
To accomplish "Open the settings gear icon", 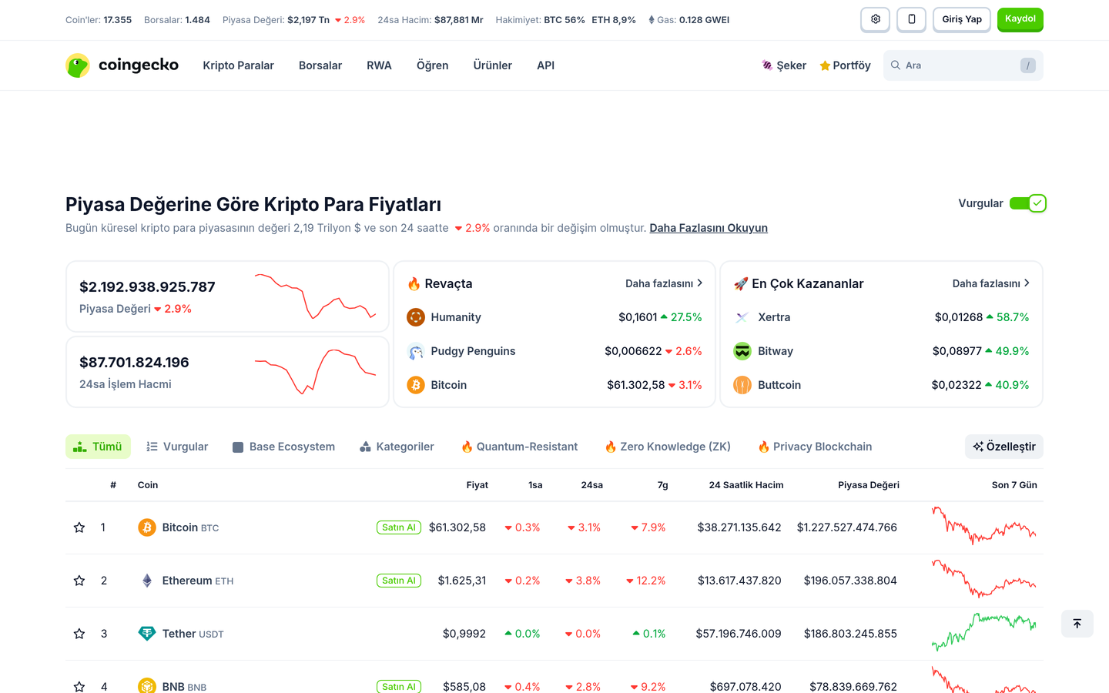I will 875,19.
